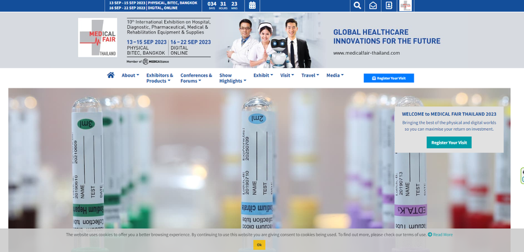Click the blue Register Your Visit button
Screen dimensions: 524x252
389,78
